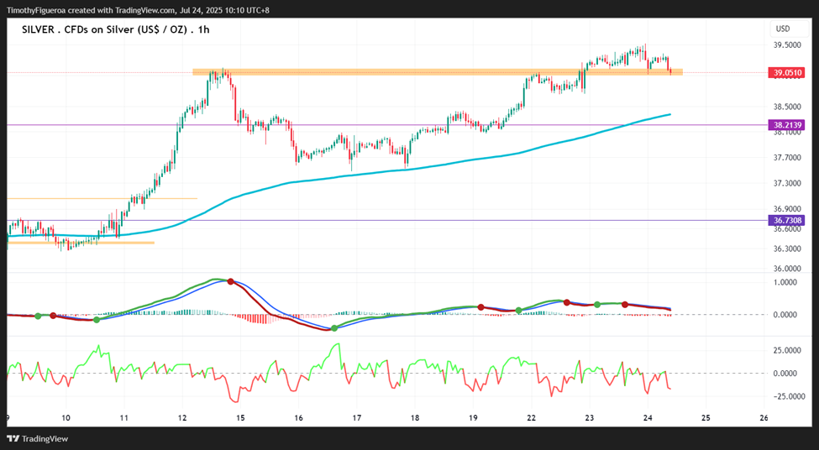Click the USD currency button

coord(782,29)
